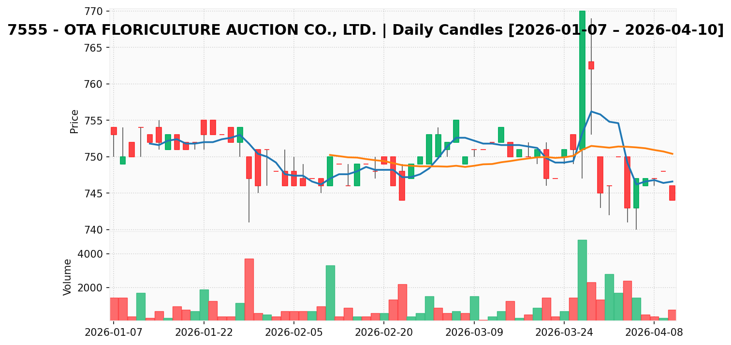The height and width of the screenshot is (345, 731).
Task: Click the tallest green volume bar
Action: pyautogui.click(x=582, y=280)
